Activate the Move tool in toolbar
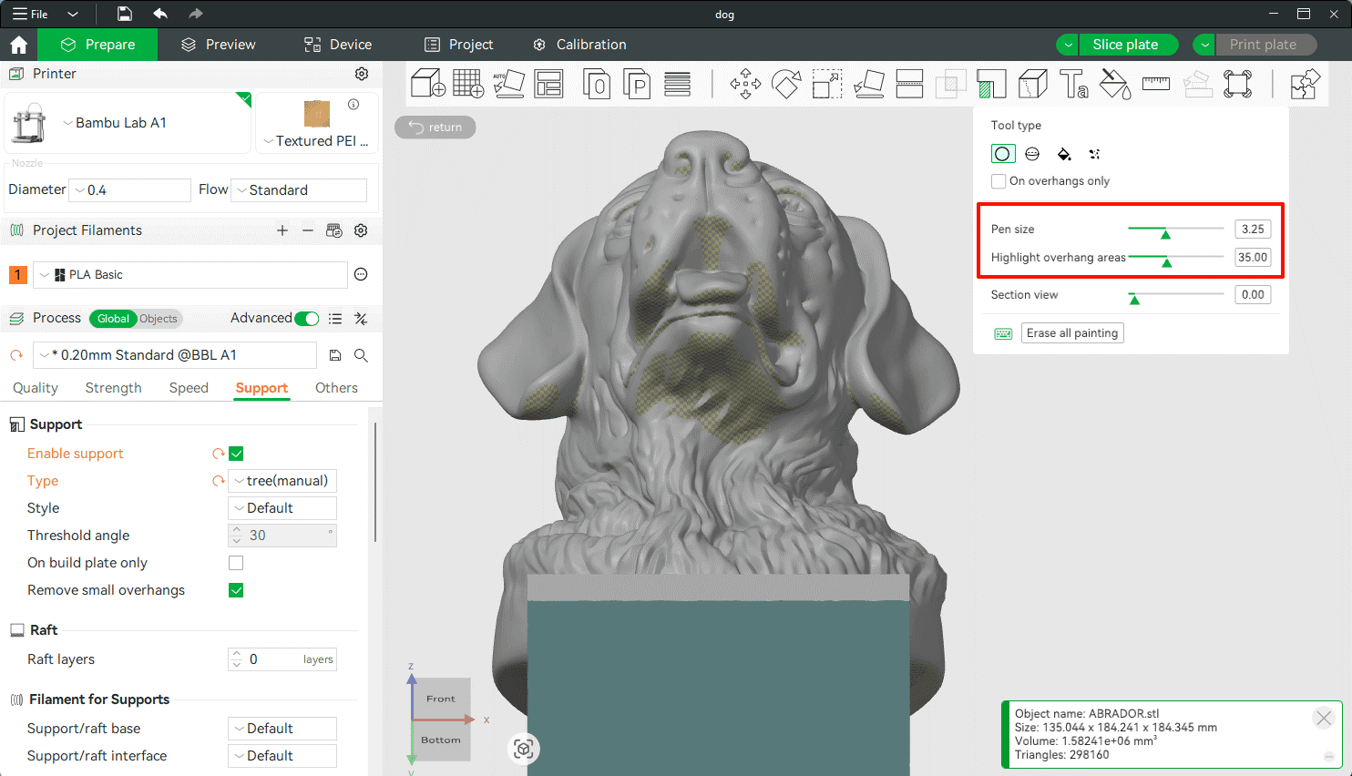Screen dimensions: 1352x776 point(745,84)
